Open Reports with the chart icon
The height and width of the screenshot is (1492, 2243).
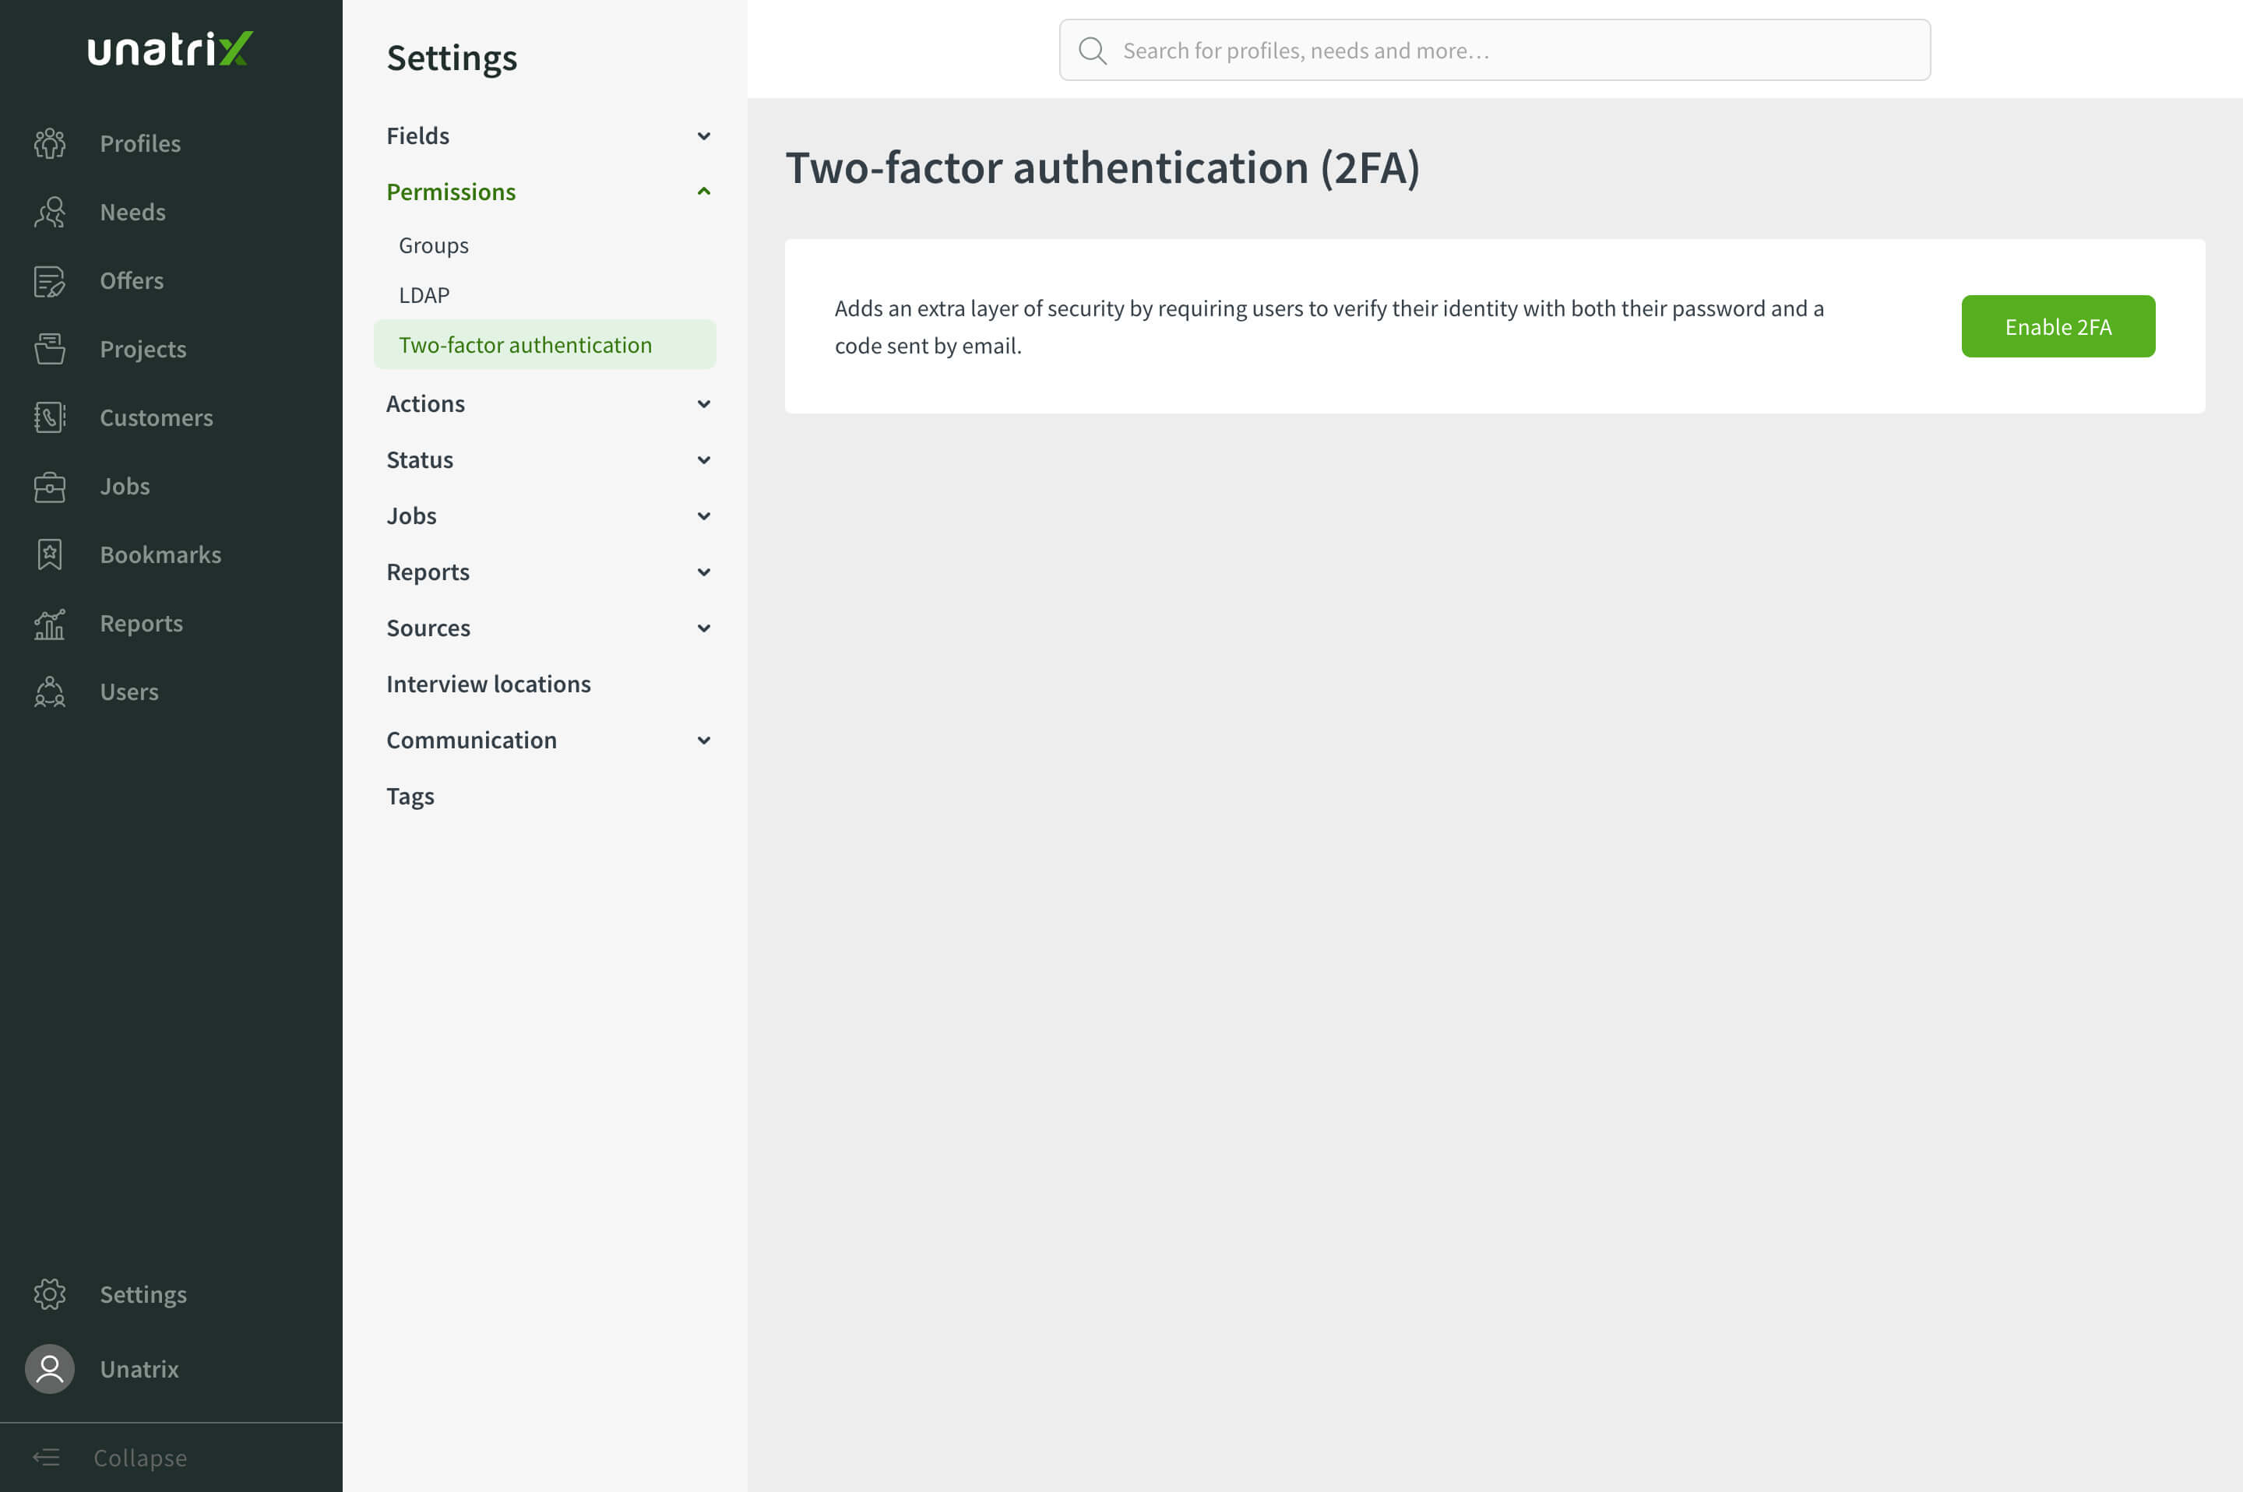50,623
